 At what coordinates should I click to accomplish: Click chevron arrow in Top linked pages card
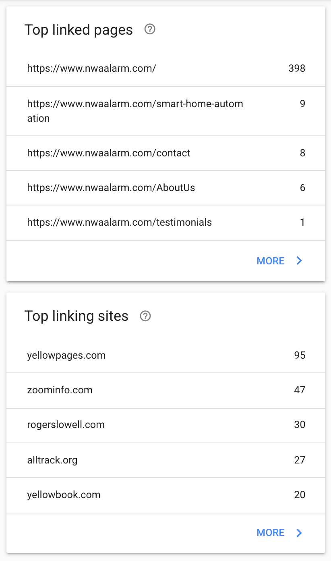pos(299,261)
